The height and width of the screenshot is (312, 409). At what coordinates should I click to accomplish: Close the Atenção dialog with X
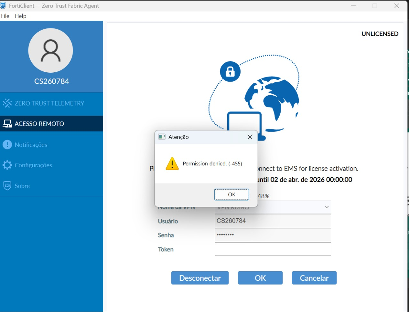pyautogui.click(x=250, y=137)
